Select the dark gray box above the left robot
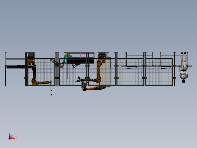The width and height of the screenshot is (197, 148). 31,55
